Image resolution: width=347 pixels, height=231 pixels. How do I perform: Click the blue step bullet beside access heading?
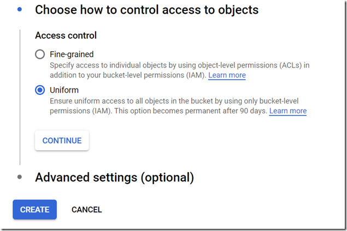(x=20, y=10)
